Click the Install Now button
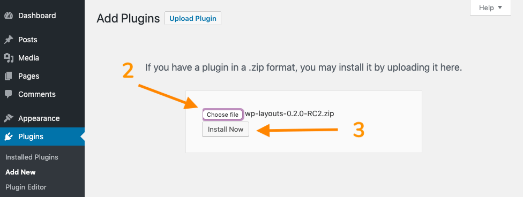 [x=226, y=130]
